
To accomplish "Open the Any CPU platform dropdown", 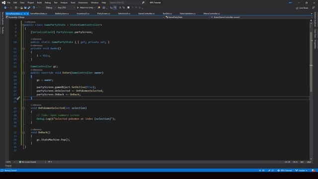I will pos(66,8).
